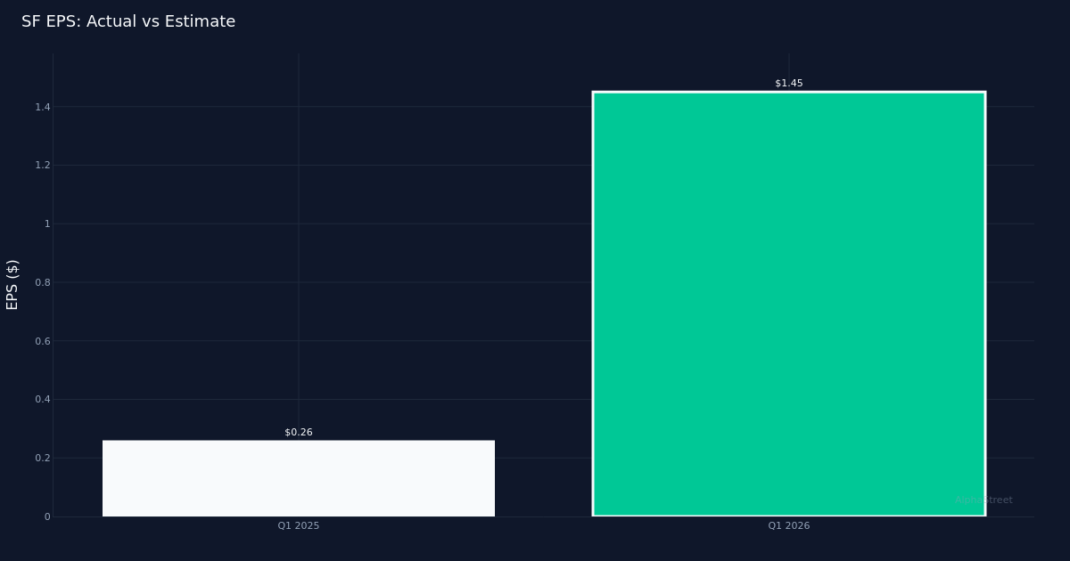This screenshot has width=1070, height=561.
Task: Click the vertical gridline above the $1.45 label
Action: [788, 64]
